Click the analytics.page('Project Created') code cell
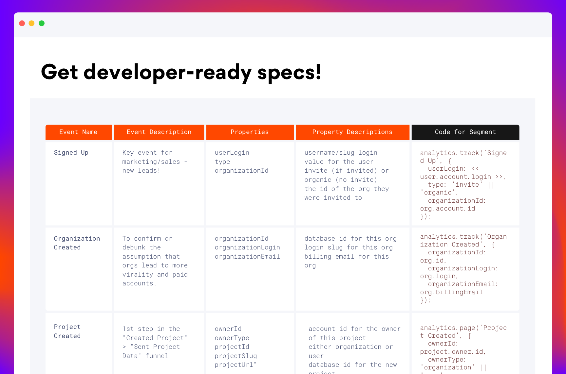This screenshot has width=566, height=374. pos(465,344)
